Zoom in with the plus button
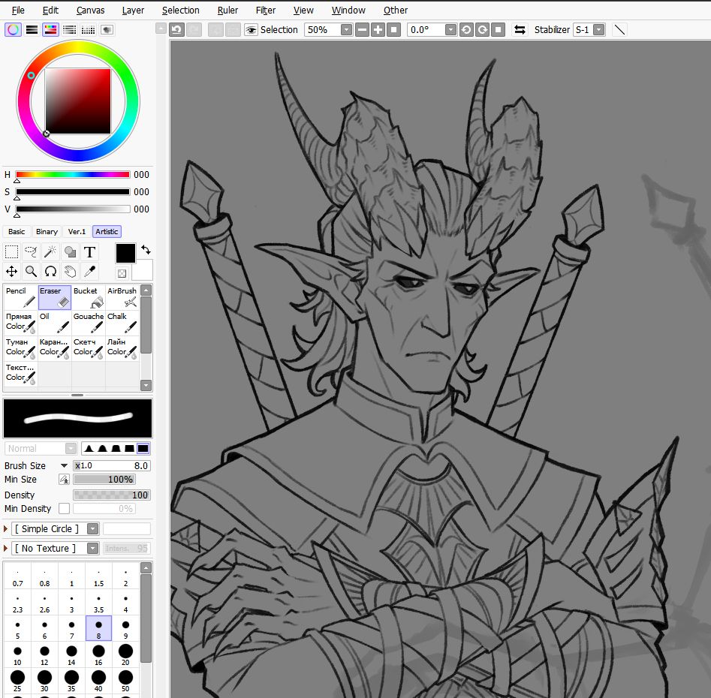Screen dimensions: 711x698 pos(378,30)
